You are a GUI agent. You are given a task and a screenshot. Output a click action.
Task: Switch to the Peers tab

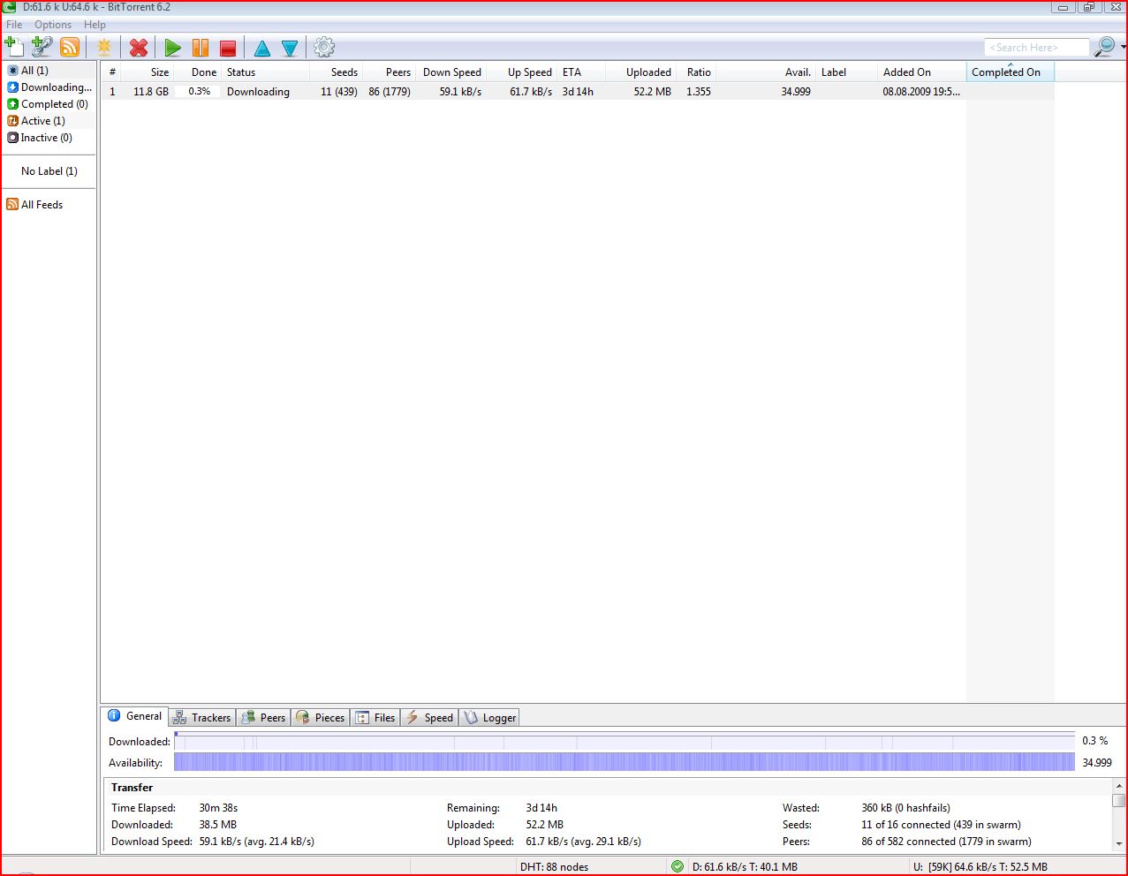(x=264, y=718)
